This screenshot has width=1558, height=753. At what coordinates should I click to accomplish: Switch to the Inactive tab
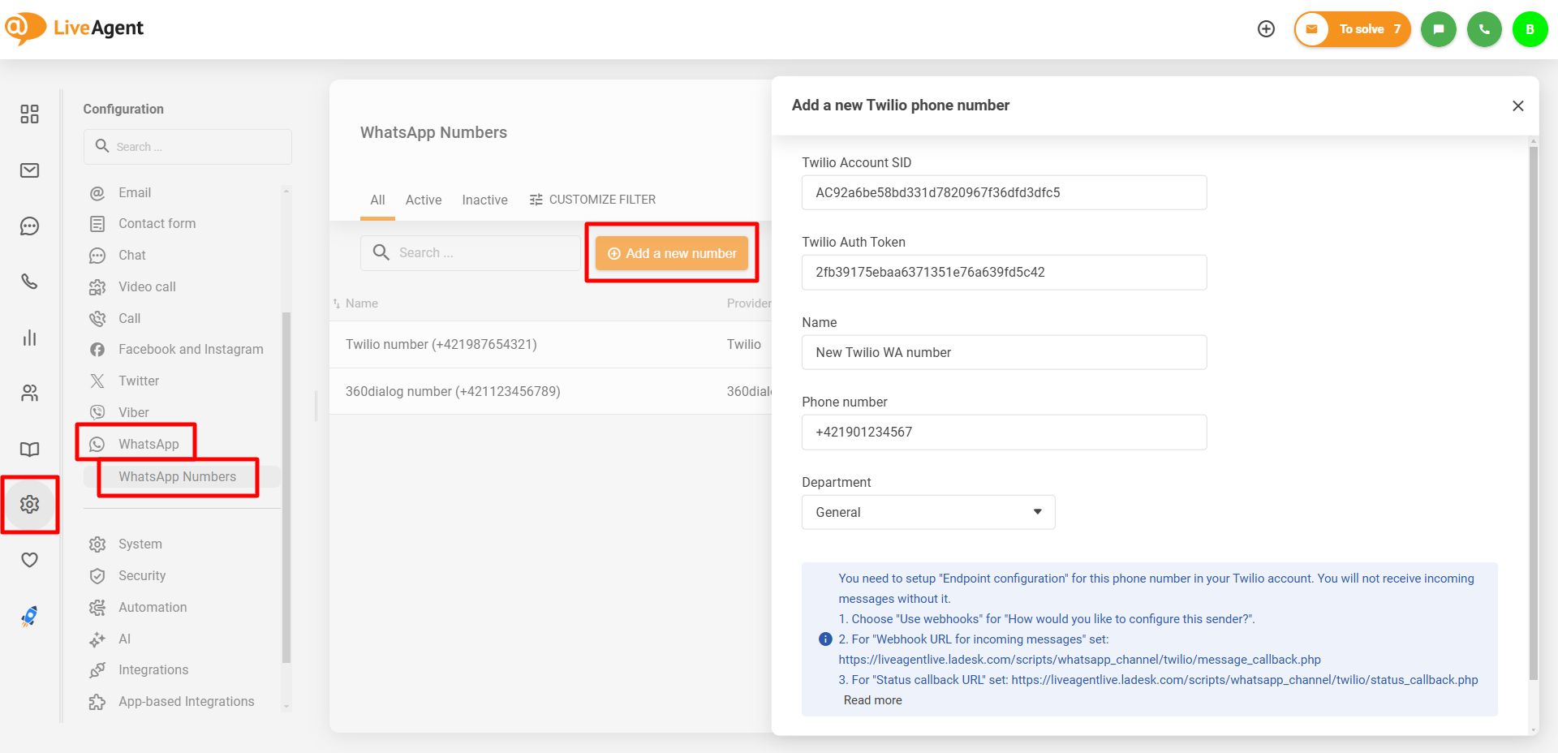484,200
